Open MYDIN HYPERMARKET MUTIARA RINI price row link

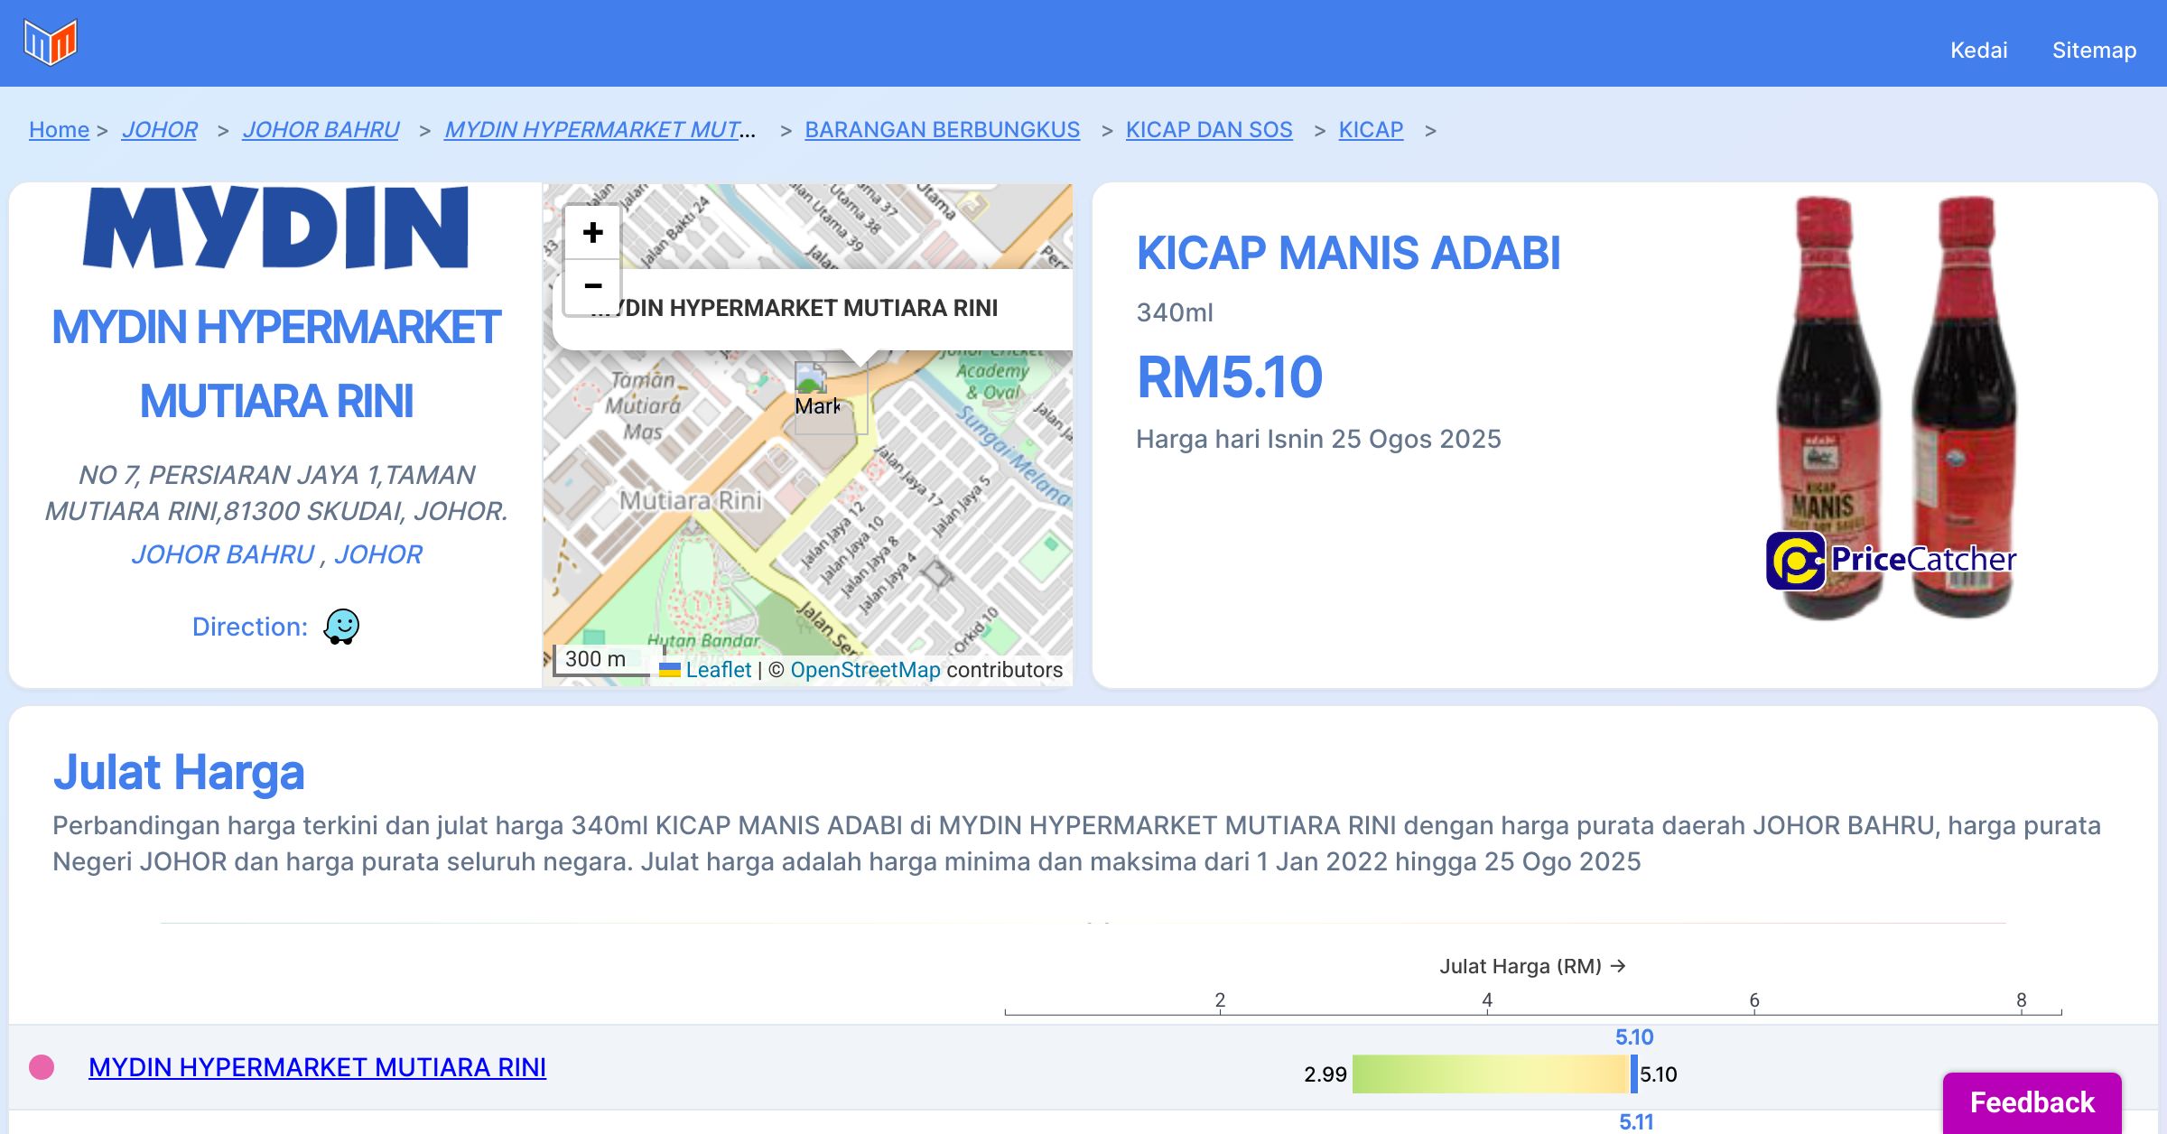click(x=317, y=1067)
